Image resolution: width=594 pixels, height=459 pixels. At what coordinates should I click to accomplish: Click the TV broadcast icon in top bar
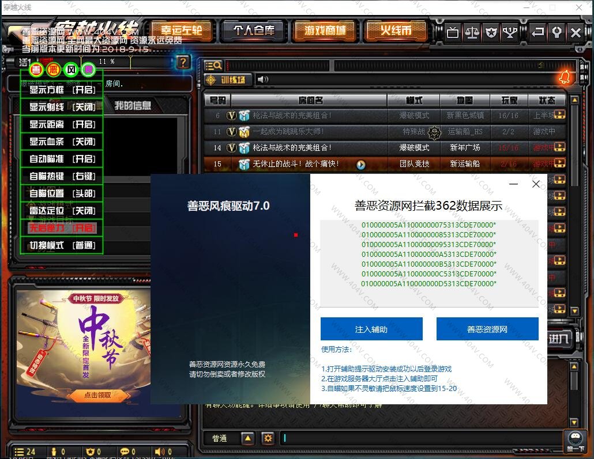(x=453, y=32)
